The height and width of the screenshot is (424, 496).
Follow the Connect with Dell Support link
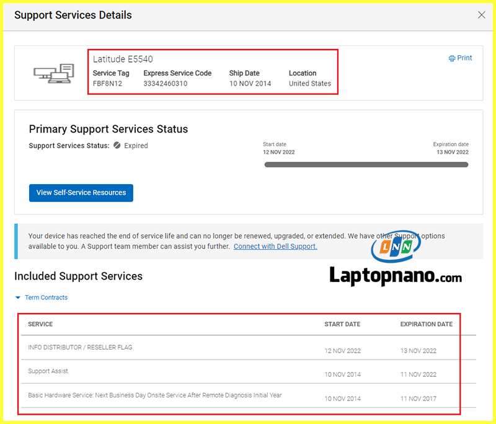coord(275,246)
